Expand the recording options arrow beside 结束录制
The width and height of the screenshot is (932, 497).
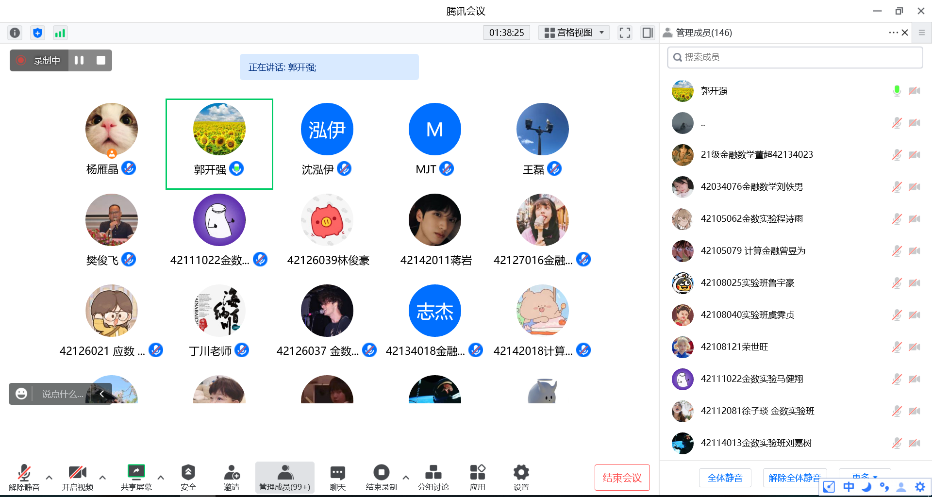(406, 478)
